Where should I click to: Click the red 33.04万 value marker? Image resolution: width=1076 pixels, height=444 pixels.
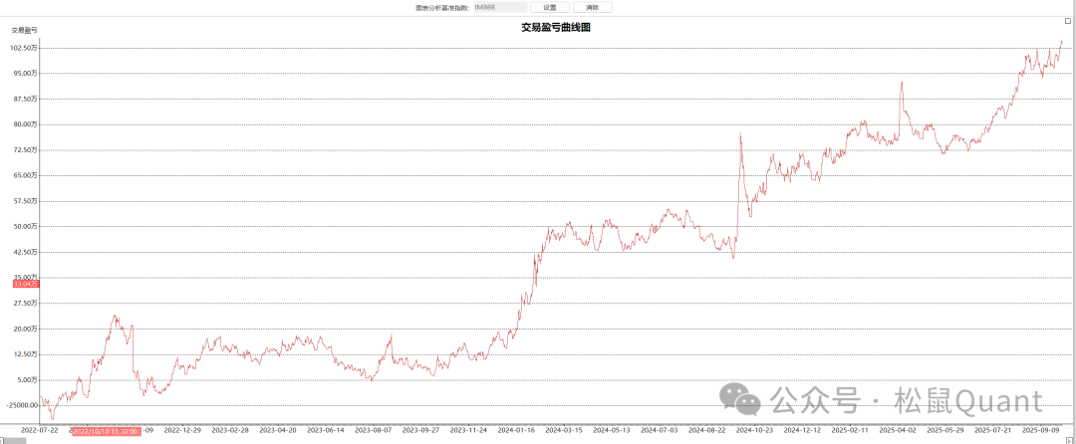(x=25, y=284)
